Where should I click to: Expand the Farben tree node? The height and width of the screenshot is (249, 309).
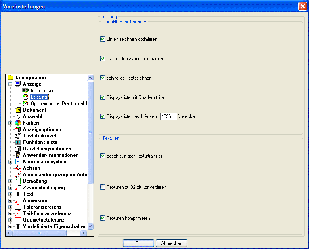click(10, 123)
